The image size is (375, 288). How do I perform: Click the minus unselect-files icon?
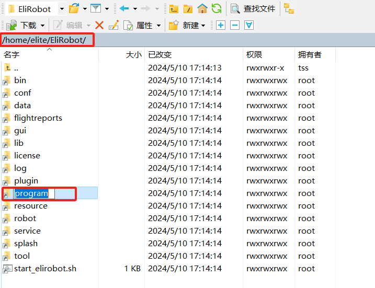[x=235, y=25]
